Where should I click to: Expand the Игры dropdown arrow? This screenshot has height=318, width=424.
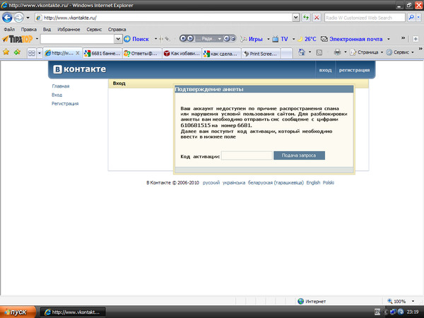(x=269, y=39)
